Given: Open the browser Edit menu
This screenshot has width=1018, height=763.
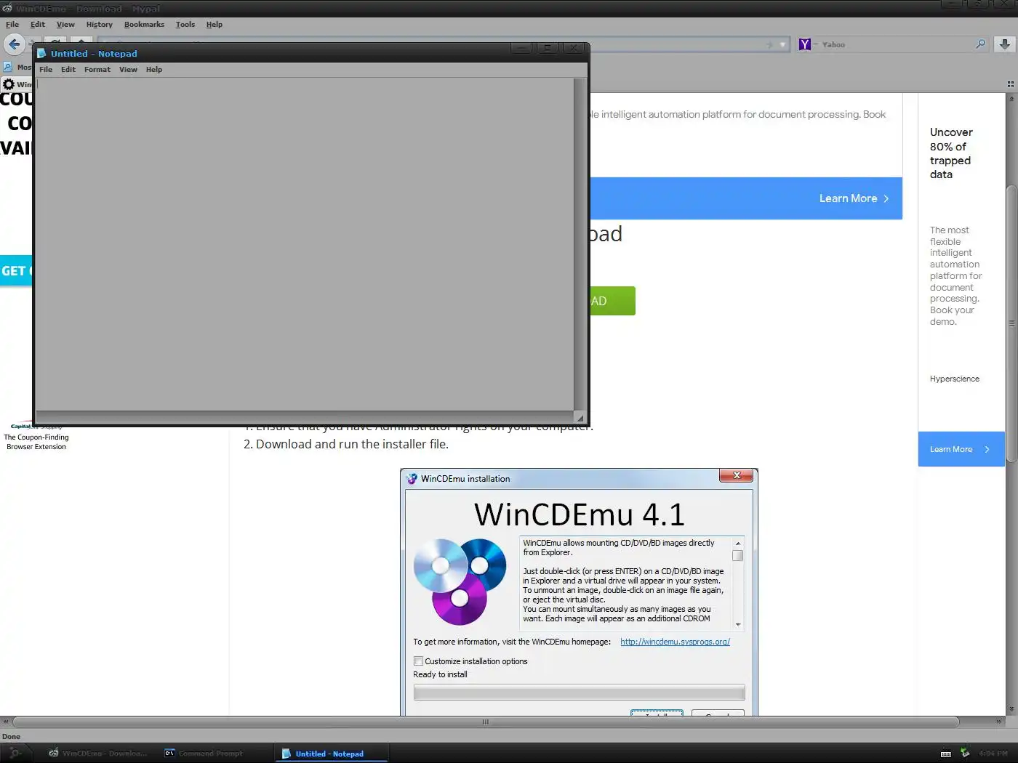Looking at the screenshot, I should click(x=38, y=24).
